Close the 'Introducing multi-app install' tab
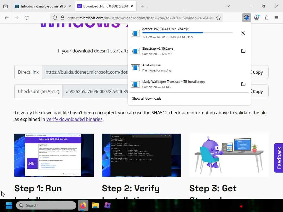Viewport: 283px width, 212px height. pyautogui.click(x=70, y=6)
